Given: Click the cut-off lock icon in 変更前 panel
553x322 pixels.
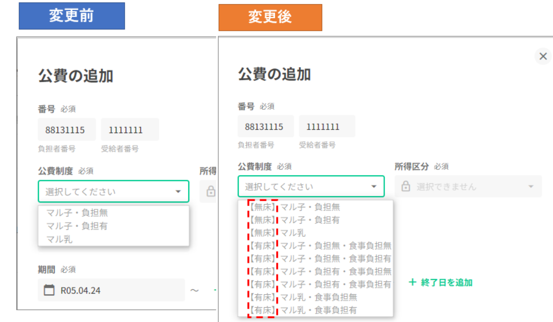Looking at the screenshot, I should [211, 191].
